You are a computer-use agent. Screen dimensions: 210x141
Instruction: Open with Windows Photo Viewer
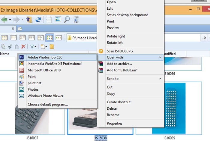(45, 96)
